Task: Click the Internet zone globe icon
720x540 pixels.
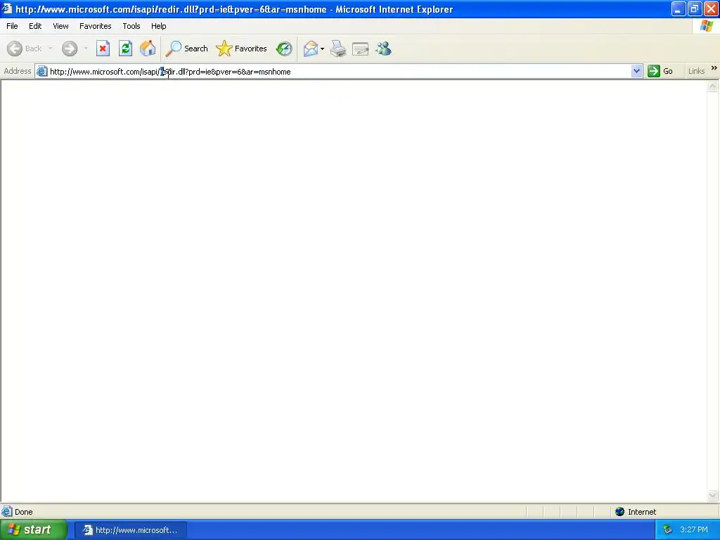Action: click(620, 512)
